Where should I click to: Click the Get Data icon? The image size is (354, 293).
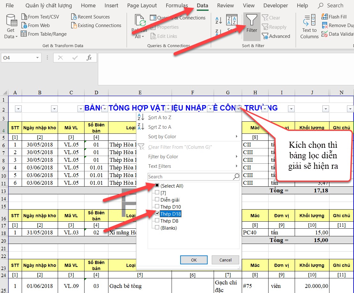point(11,21)
